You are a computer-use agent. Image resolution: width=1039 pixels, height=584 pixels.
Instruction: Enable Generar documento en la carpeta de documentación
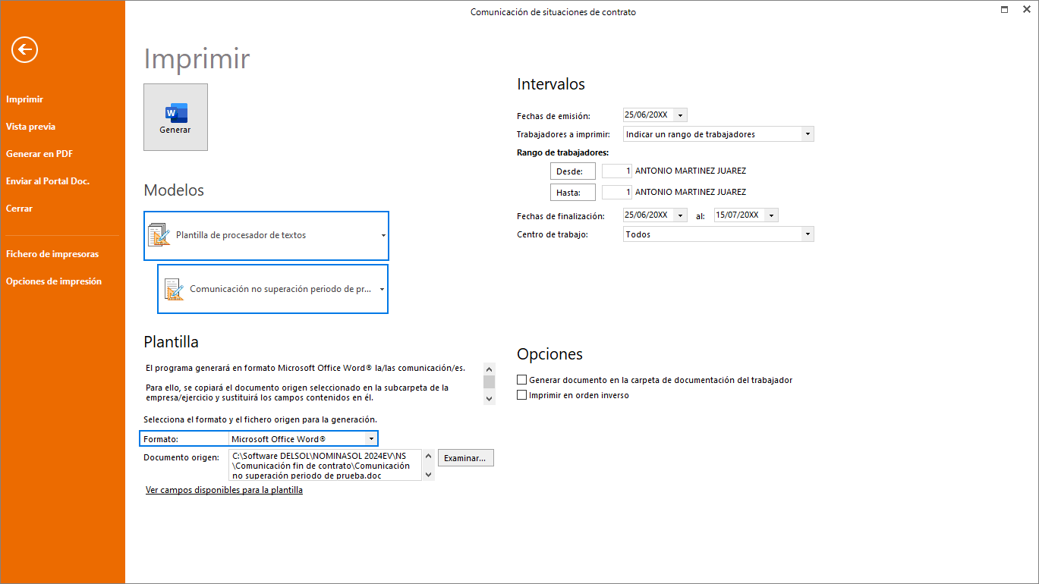point(521,380)
